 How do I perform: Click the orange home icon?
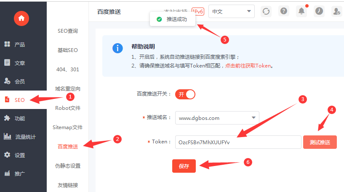pos(21,18)
